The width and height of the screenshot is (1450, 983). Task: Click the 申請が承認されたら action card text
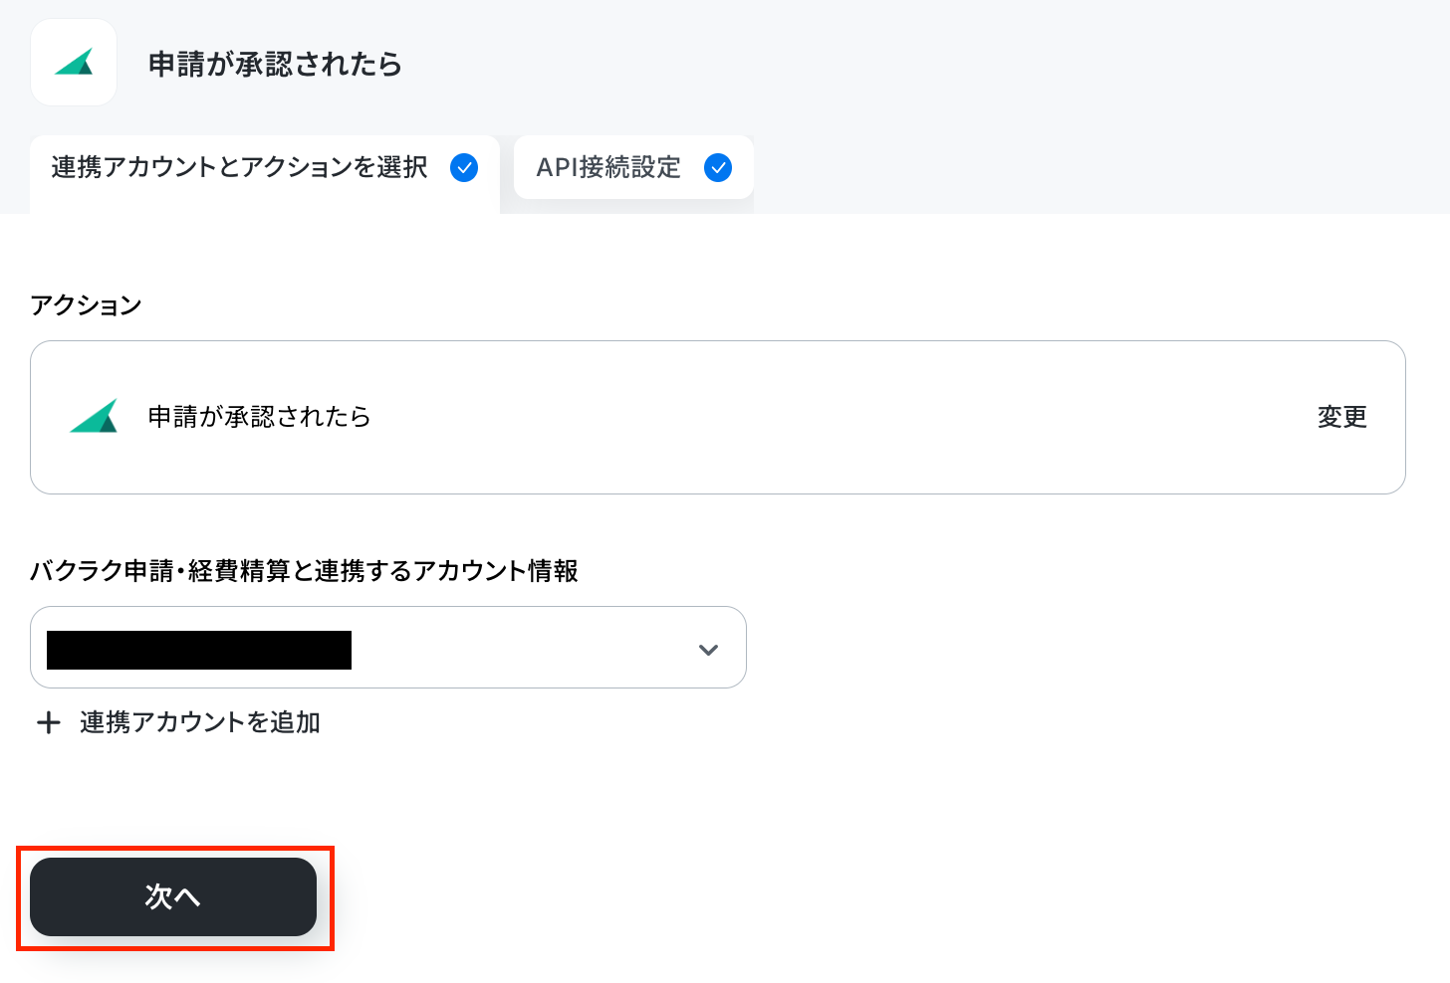[x=259, y=417]
